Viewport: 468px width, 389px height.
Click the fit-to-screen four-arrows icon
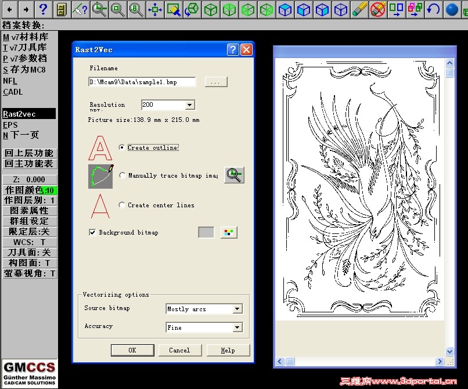click(155, 9)
